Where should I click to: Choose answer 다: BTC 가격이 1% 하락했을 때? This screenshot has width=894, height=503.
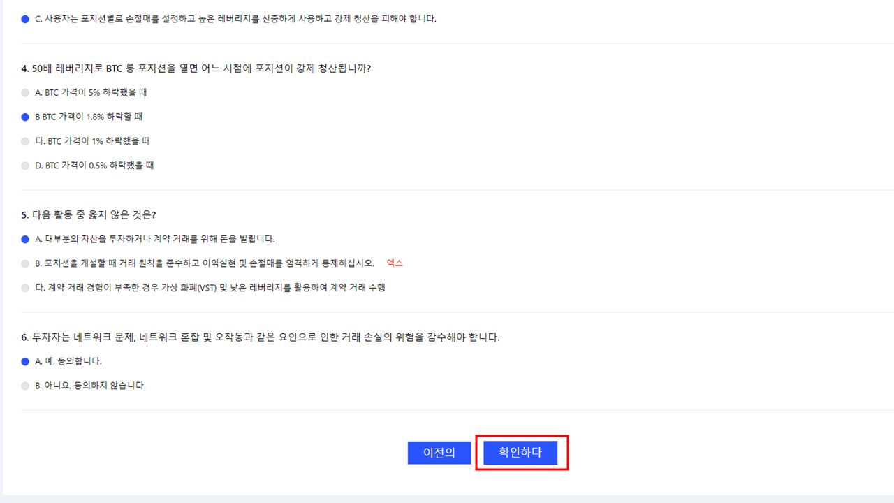(25, 141)
